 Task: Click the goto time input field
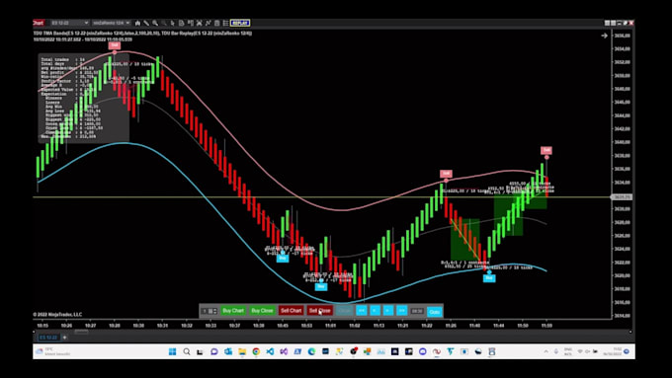pos(417,311)
